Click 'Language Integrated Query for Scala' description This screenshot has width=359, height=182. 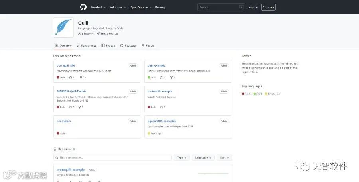101,28
